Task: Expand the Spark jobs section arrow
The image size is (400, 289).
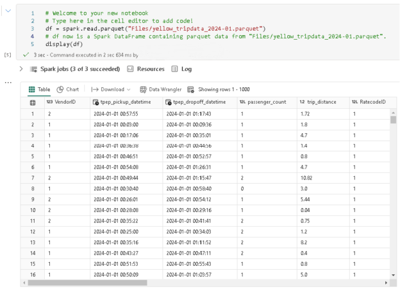Action: click(21, 69)
